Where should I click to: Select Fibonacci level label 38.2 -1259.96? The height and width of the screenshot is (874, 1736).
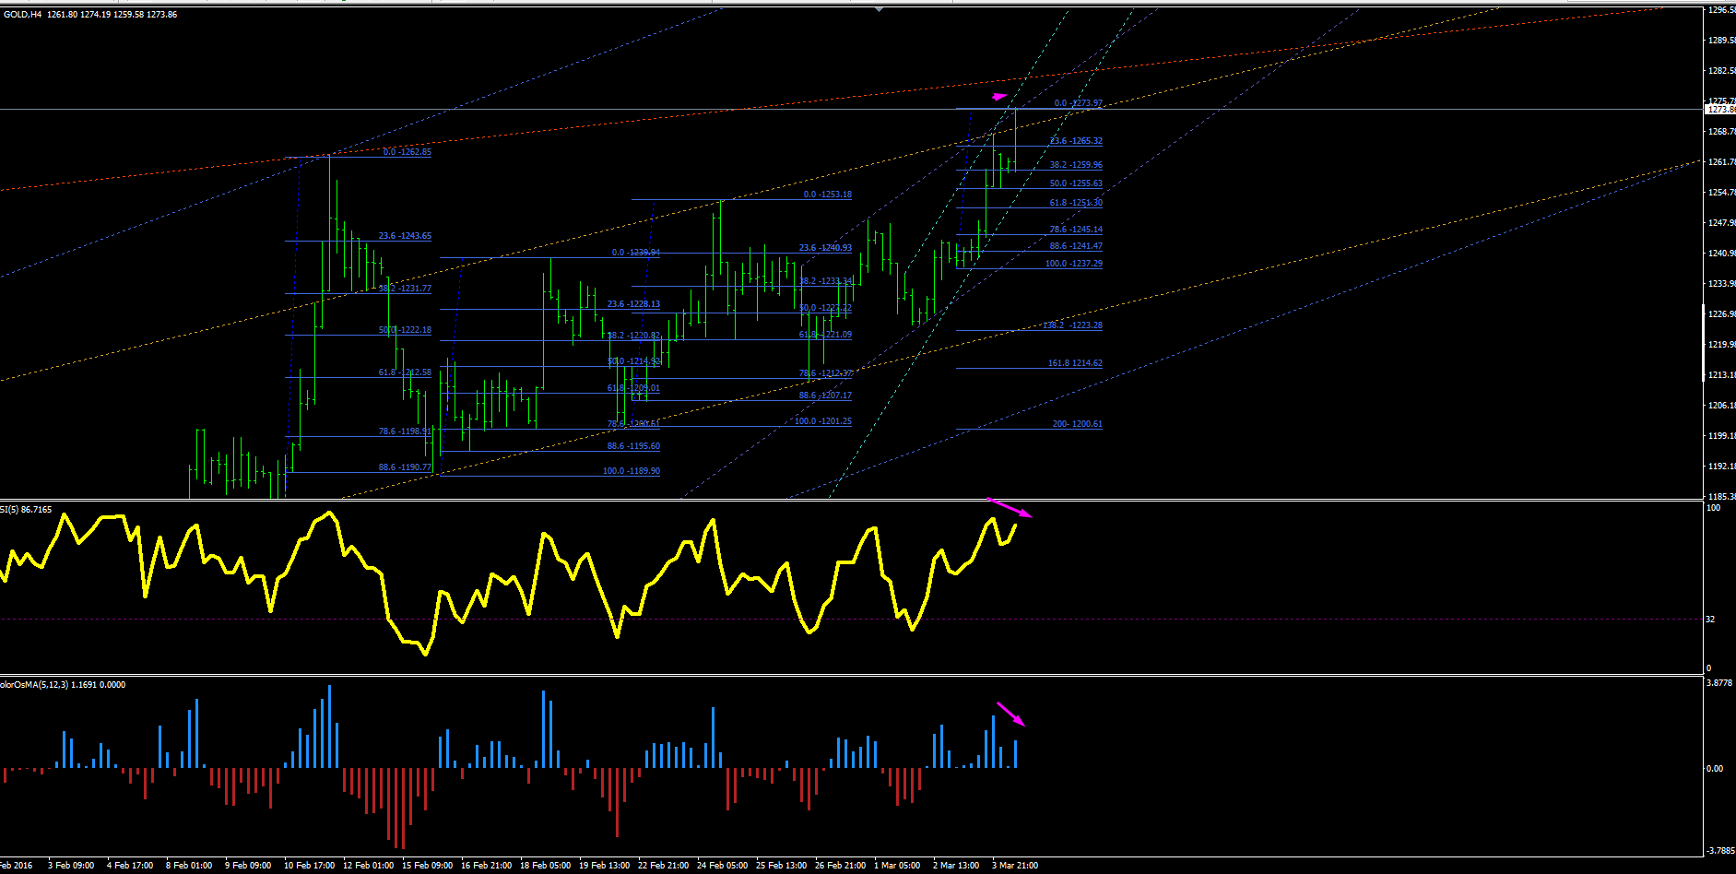tap(1076, 165)
